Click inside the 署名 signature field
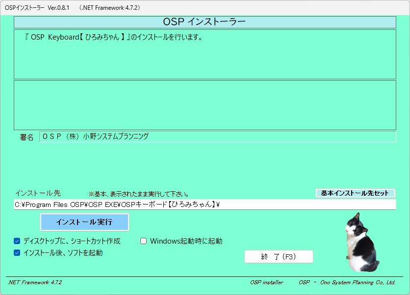Viewport: 410px width, 295px height. click(x=147, y=137)
